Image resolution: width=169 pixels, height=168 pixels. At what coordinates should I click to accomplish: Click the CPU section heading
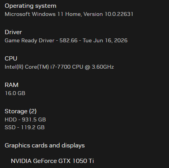11,59
